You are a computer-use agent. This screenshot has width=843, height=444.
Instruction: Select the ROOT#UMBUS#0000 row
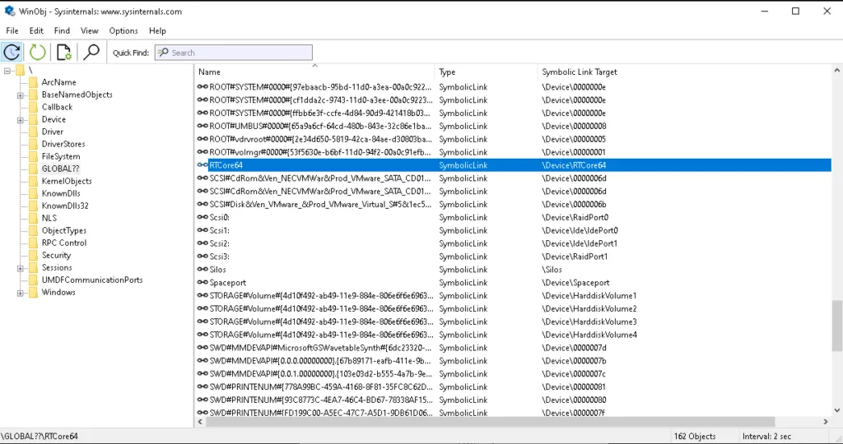click(x=514, y=126)
